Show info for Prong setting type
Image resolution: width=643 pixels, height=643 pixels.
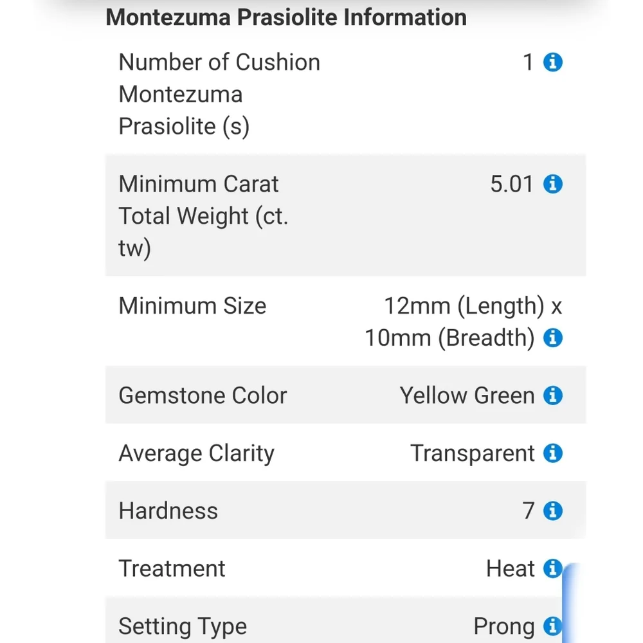point(552,626)
